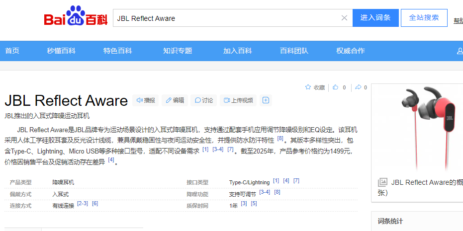Click reference [7] in intro paragraph

231,149
